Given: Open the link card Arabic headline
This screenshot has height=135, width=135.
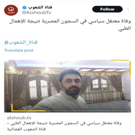Looking at the screenshot, I should point(64,126).
